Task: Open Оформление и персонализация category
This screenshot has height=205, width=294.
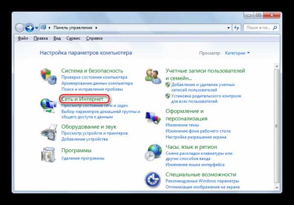Action: (x=187, y=114)
